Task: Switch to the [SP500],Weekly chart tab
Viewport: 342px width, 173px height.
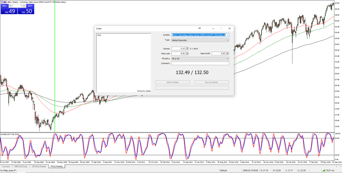Action: pos(39,166)
